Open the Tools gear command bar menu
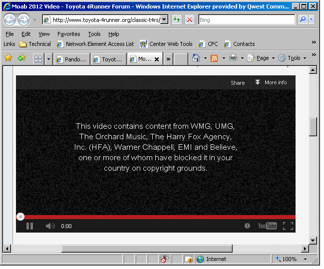 (x=292, y=58)
